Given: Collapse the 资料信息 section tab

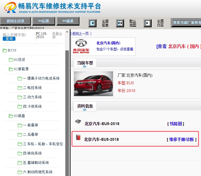Looking at the screenshot, I should (85, 107).
